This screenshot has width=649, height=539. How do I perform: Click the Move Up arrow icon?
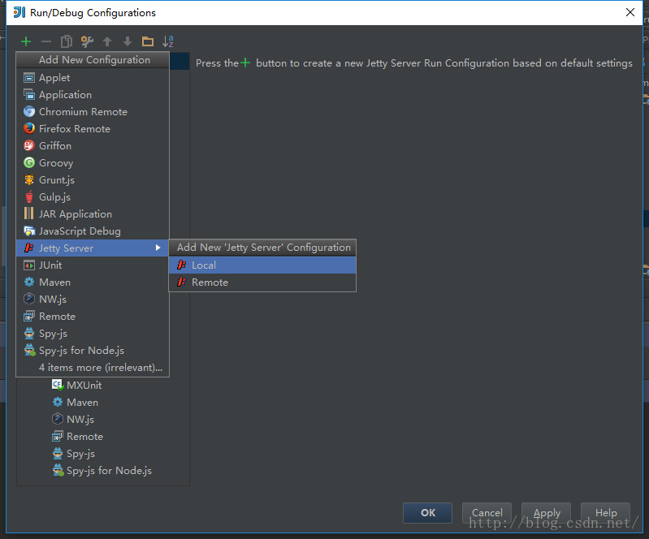click(107, 41)
